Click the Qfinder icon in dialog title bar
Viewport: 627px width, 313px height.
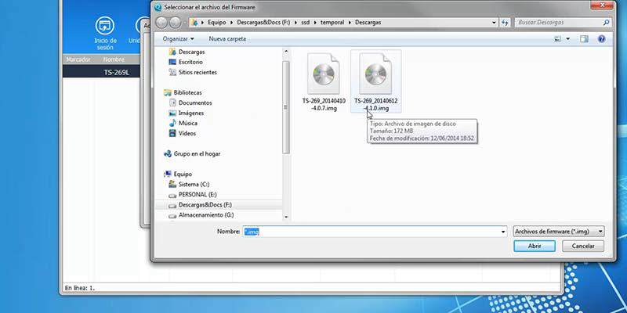point(158,7)
